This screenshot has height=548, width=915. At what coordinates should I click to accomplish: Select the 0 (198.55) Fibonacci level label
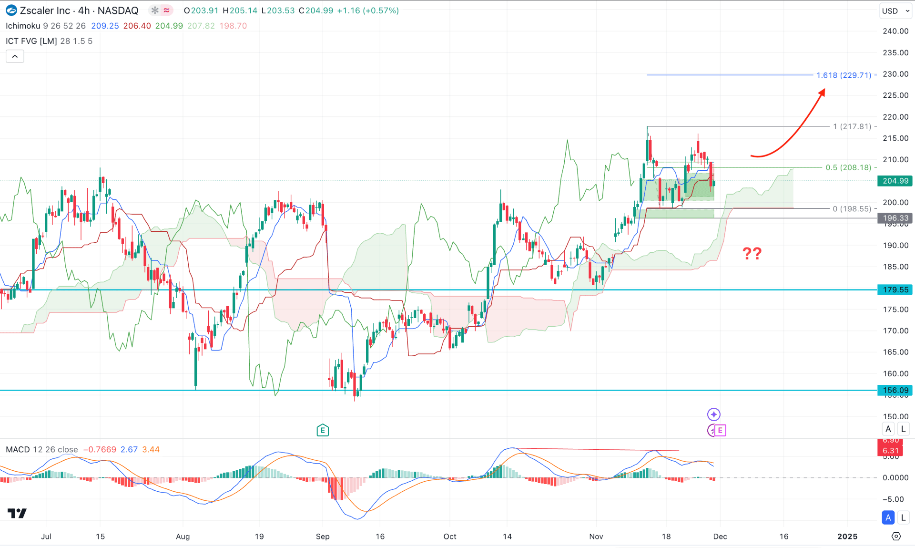click(852, 209)
